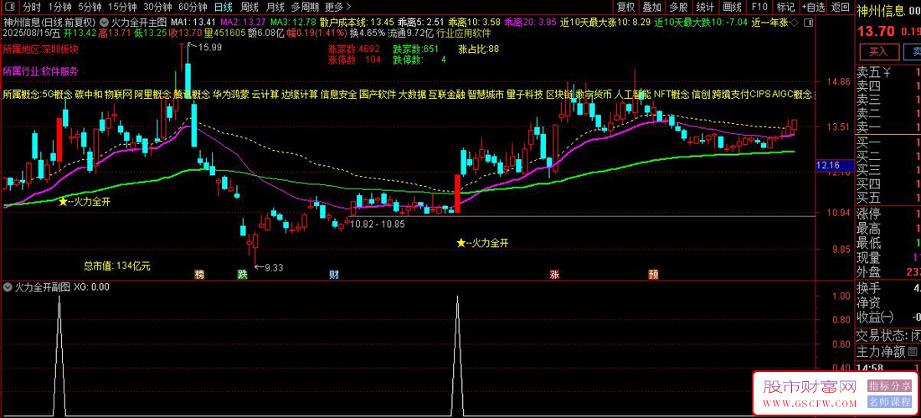The width and height of the screenshot is (921, 418).
Task: Click the XG: 0.00 sub-chart value
Action: tap(91, 286)
